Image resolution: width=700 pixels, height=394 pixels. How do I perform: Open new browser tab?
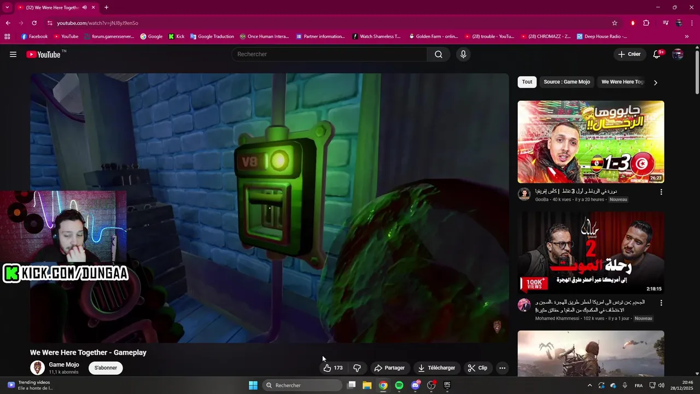pos(106,8)
